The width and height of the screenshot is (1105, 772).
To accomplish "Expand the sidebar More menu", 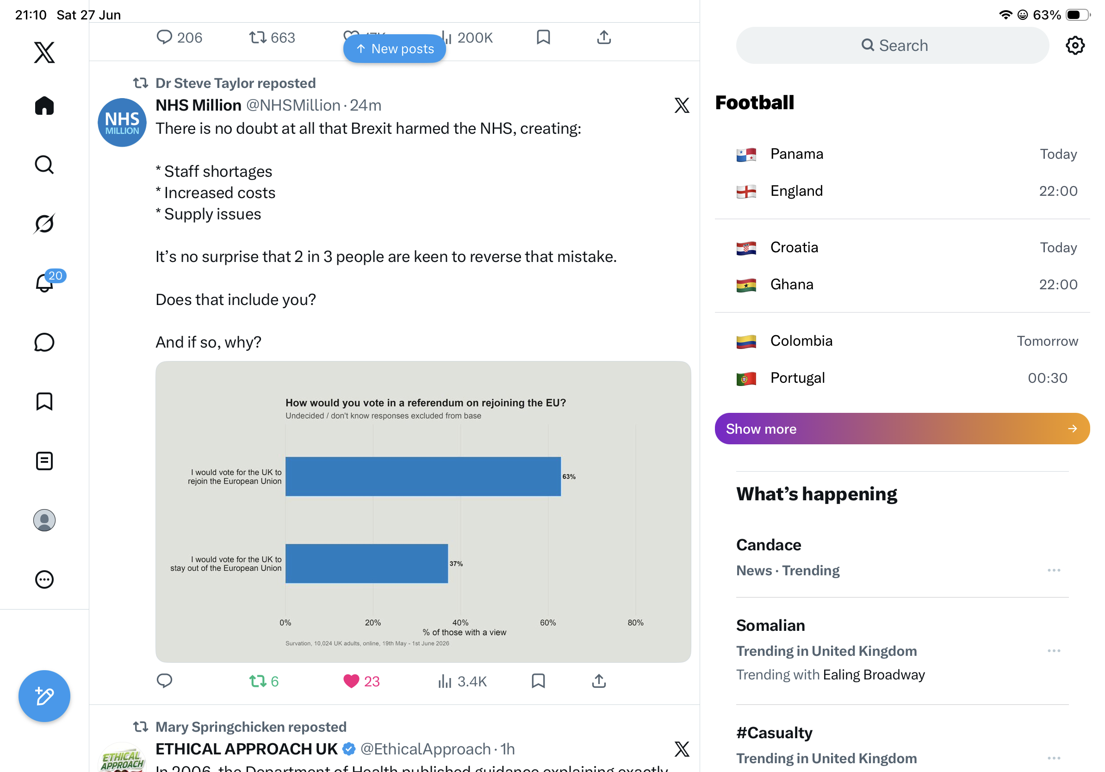I will 44,579.
